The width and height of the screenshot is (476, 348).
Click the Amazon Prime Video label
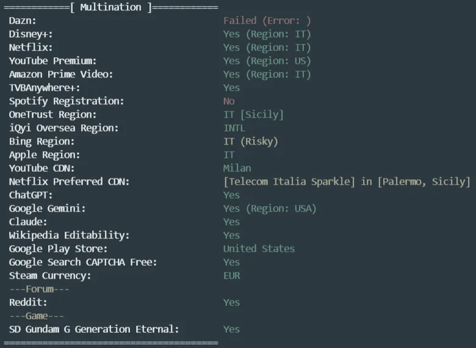(x=61, y=74)
